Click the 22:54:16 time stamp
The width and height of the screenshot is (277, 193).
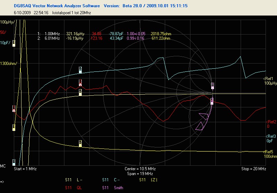[x=41, y=13]
